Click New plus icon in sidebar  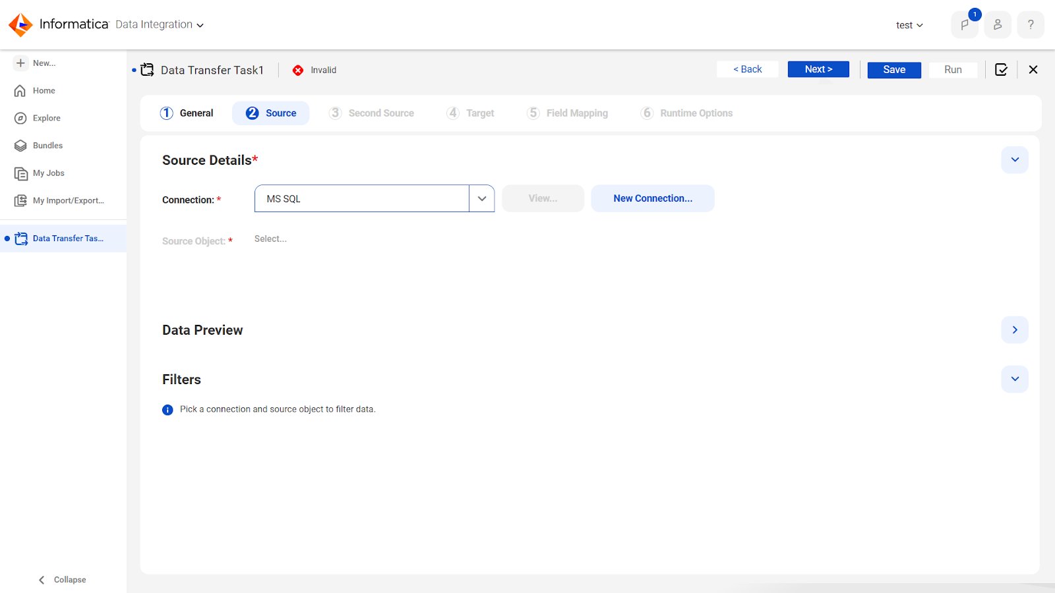pyautogui.click(x=21, y=63)
